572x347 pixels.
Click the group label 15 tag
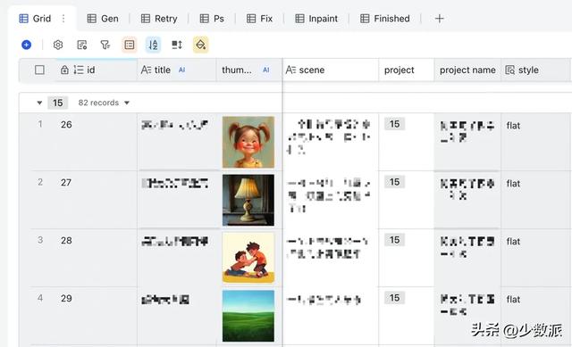coord(57,103)
